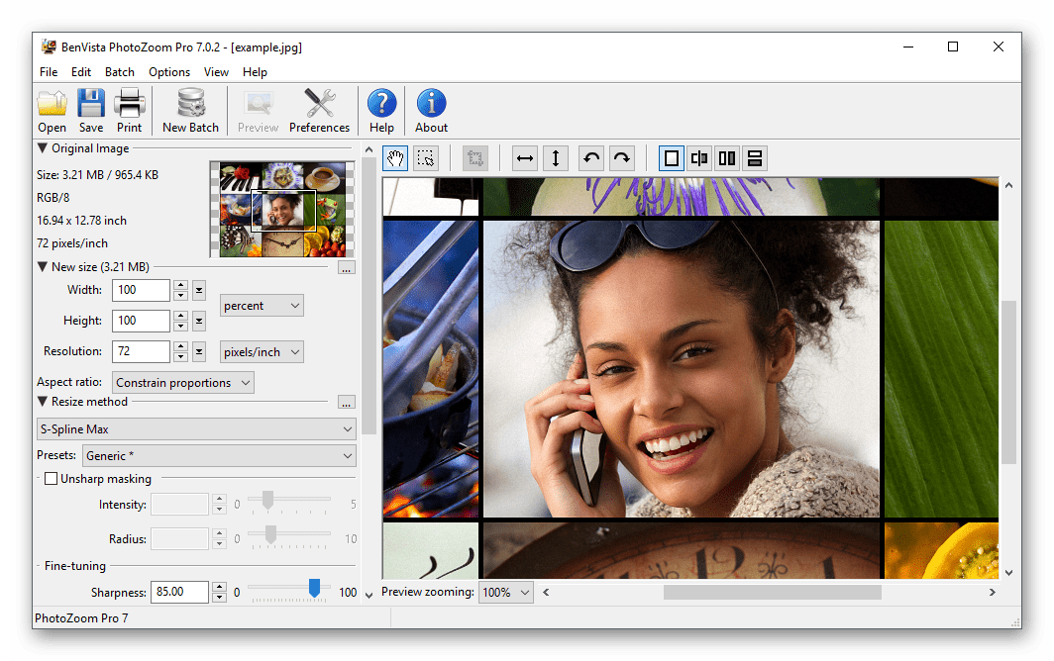Viewport: 1054px width, 661px height.
Task: Click the Resolution input field
Action: click(141, 351)
